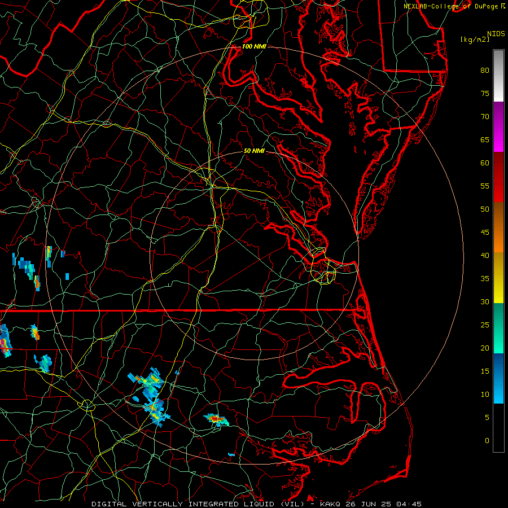Click the '26 JUN 25' date in the footer
The width and height of the screenshot is (508, 508).
pos(367,504)
